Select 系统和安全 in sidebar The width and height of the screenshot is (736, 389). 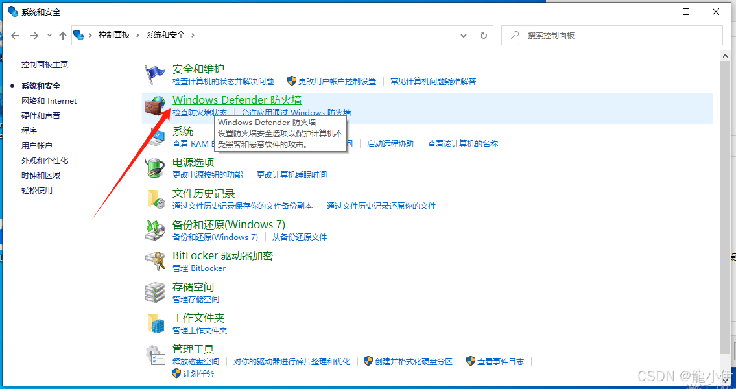41,86
